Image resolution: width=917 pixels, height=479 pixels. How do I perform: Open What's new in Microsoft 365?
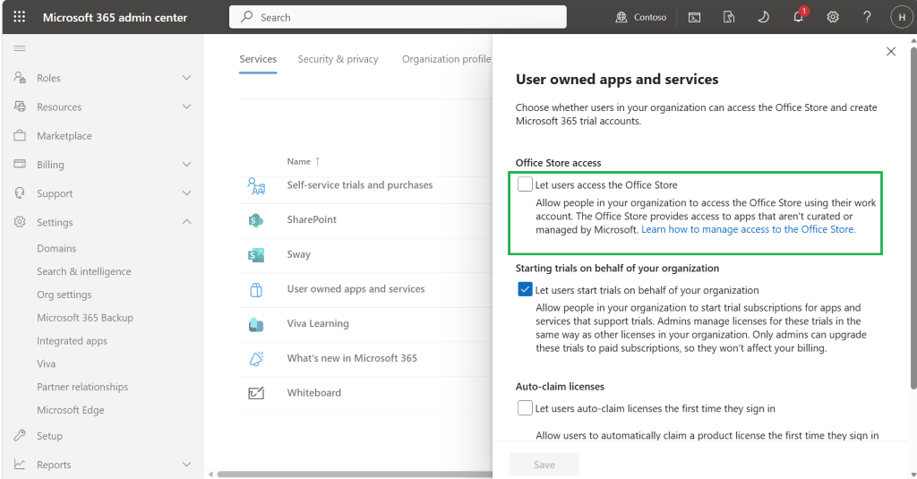tap(352, 358)
